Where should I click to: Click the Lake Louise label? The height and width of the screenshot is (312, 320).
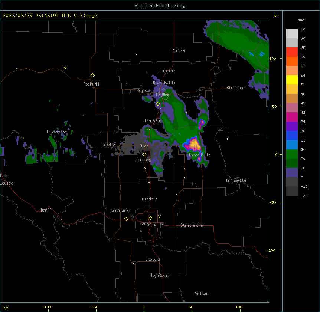point(7,179)
